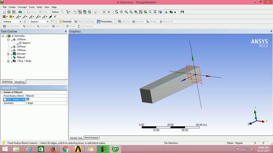Click the Generate button
Image resolution: width=273 pixels, height=153 pixels.
point(65,22)
